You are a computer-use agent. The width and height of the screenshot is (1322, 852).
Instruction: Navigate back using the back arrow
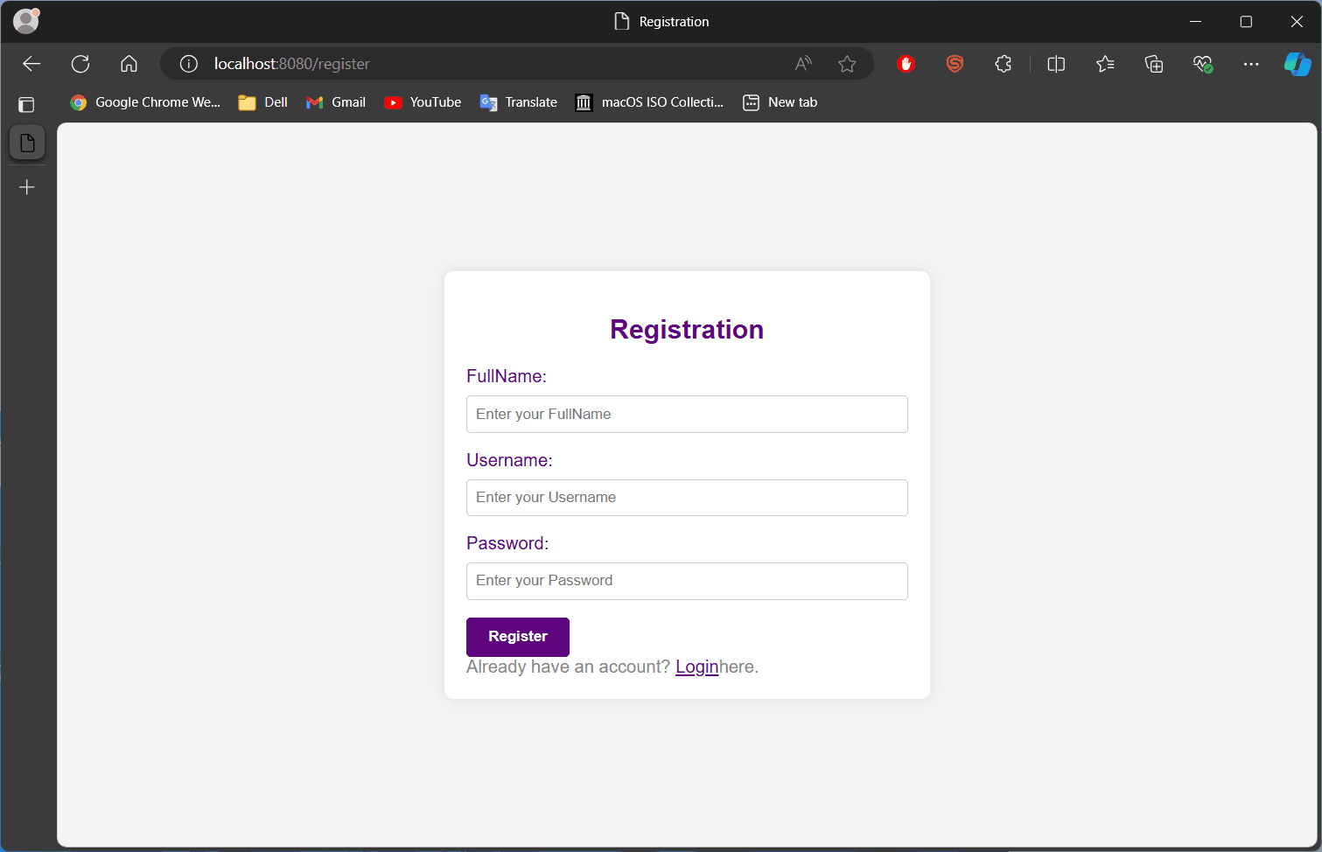pos(31,63)
